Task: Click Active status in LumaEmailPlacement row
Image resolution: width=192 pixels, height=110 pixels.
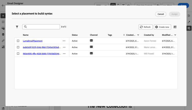Action: coord(74,41)
